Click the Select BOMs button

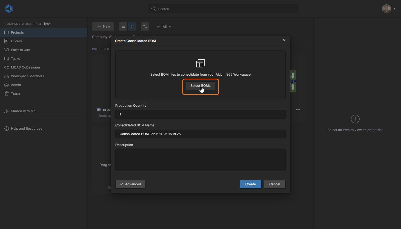point(200,86)
